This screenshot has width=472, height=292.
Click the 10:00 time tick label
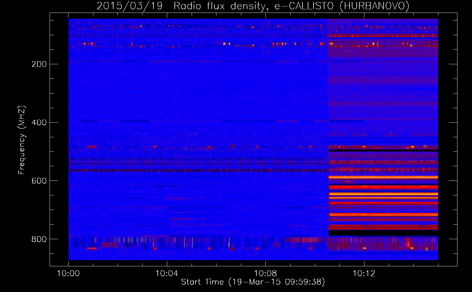point(69,274)
